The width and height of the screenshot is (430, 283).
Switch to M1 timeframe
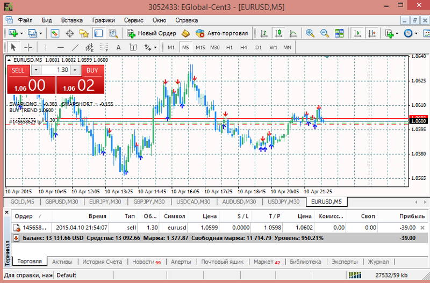coord(171,47)
